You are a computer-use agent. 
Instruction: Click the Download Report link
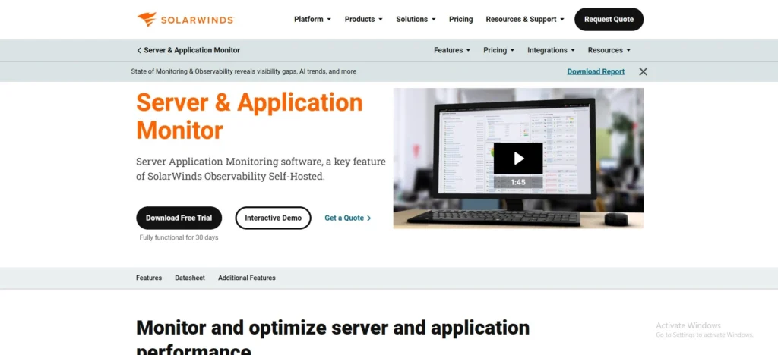(596, 71)
